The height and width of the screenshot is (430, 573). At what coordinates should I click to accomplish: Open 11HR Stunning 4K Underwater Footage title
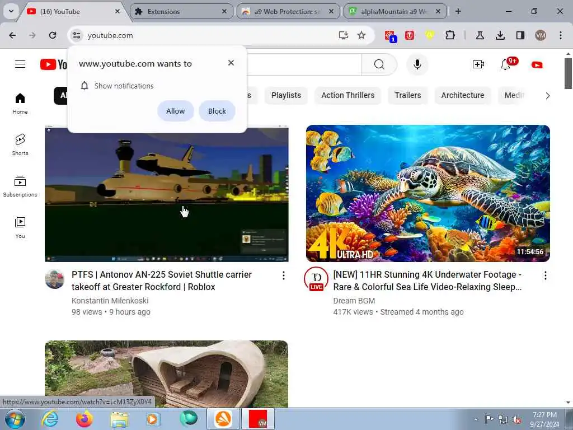[x=428, y=281]
